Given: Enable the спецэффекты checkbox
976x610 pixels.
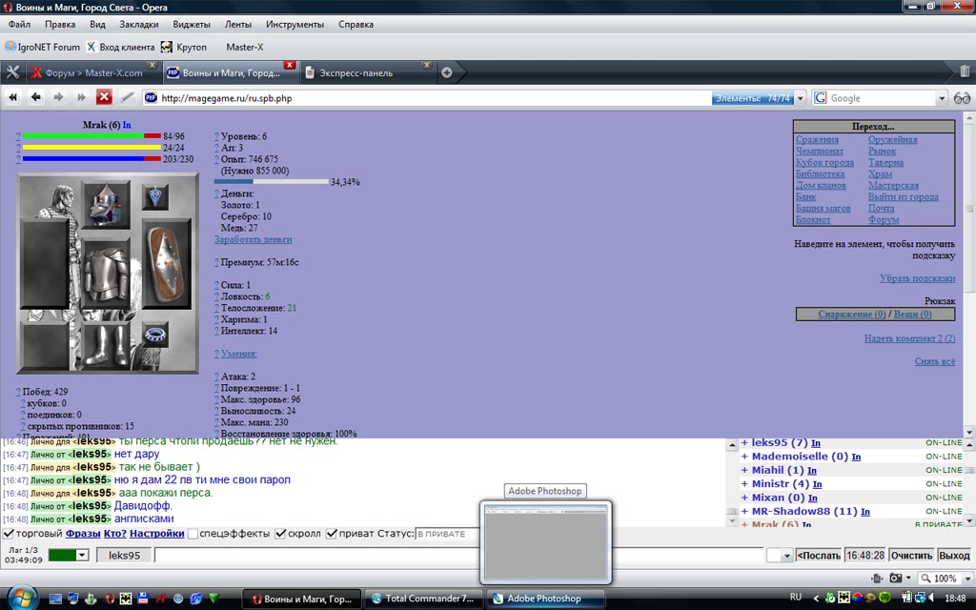Looking at the screenshot, I should (193, 534).
